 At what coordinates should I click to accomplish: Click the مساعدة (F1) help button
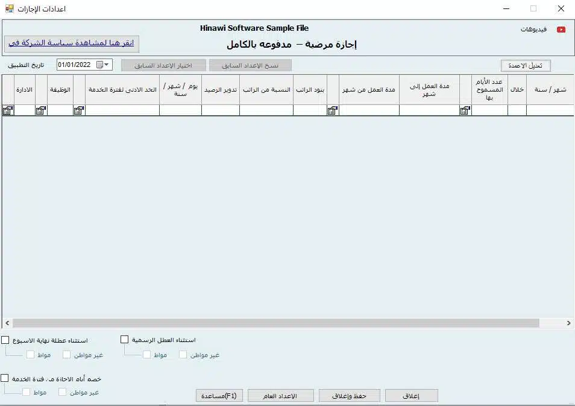click(x=219, y=396)
